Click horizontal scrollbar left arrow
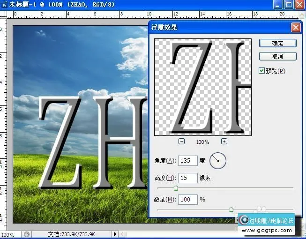 click(x=122, y=234)
